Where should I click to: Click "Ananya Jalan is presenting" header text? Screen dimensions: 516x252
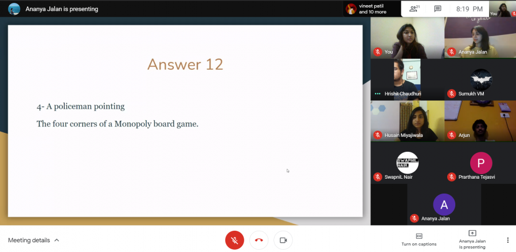pyautogui.click(x=61, y=9)
